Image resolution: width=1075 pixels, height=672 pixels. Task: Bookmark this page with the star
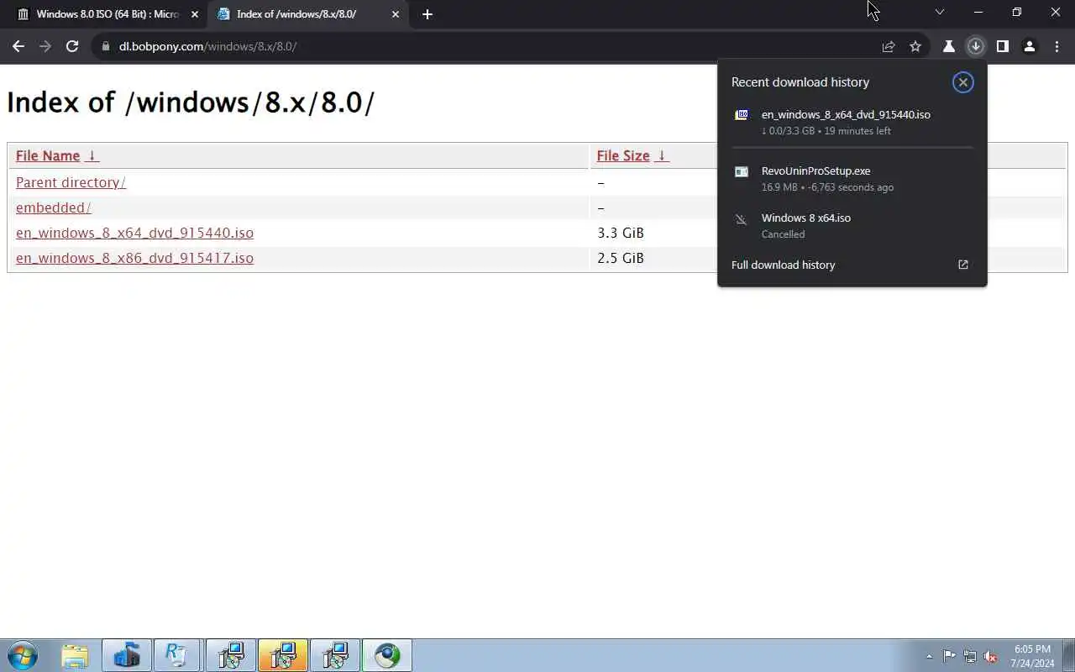tap(915, 46)
